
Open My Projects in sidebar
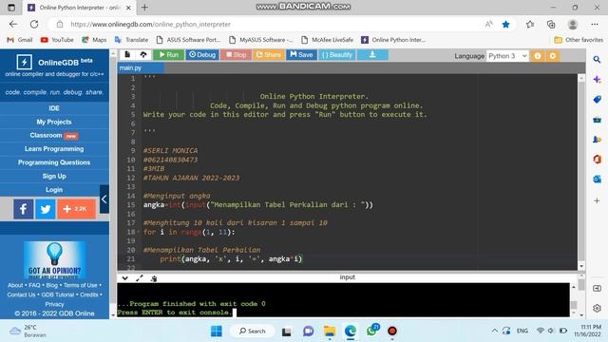[54, 122]
